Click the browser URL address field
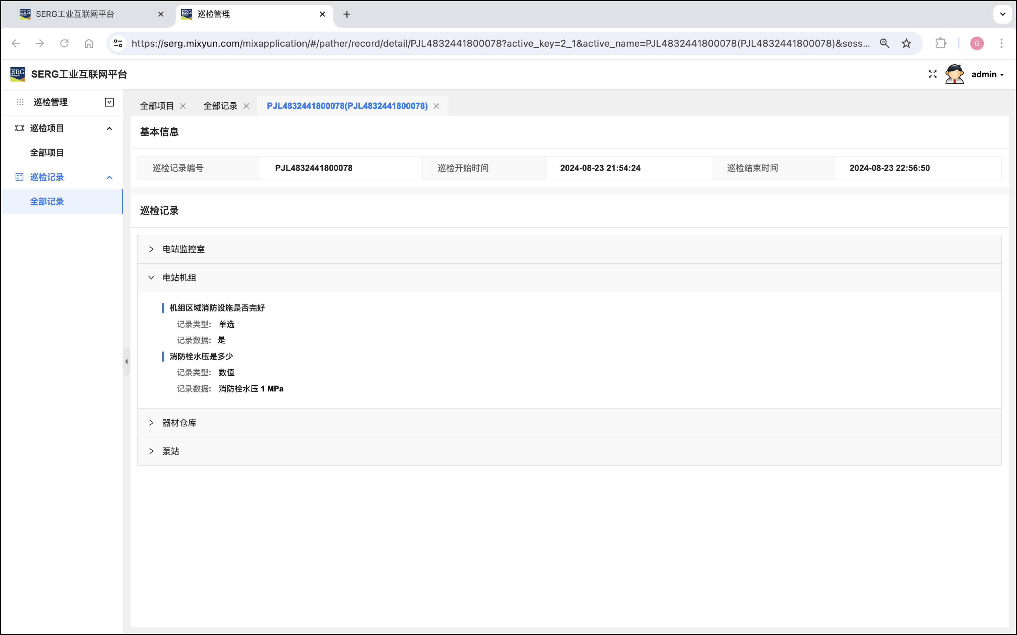The width and height of the screenshot is (1017, 635). 500,43
